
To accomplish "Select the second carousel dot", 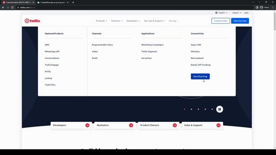I will 191,109.
